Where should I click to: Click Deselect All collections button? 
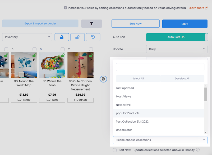pyautogui.click(x=182, y=79)
